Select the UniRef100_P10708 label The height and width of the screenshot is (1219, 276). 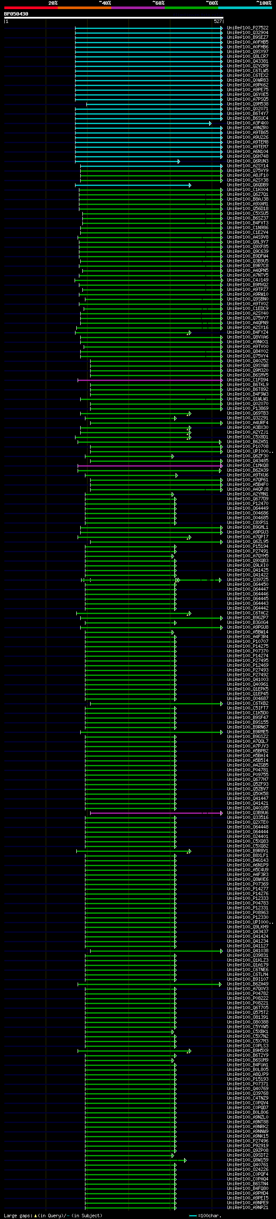[248, 446]
